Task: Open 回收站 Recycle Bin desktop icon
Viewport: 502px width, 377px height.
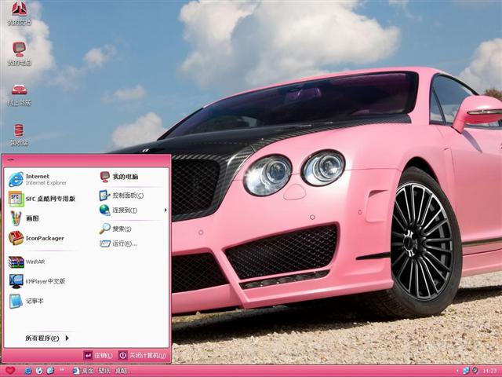Action: [x=18, y=134]
